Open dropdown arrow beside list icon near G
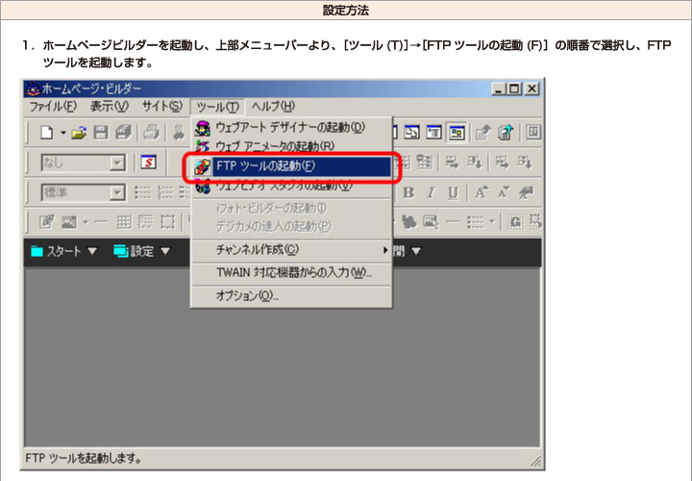 (492, 221)
